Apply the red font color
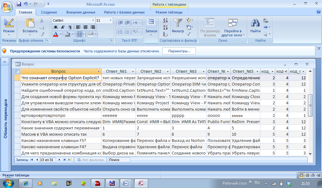 pos(56,34)
